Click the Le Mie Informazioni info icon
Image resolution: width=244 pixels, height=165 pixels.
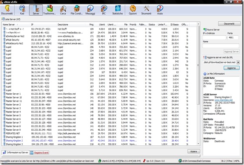coord(205,74)
